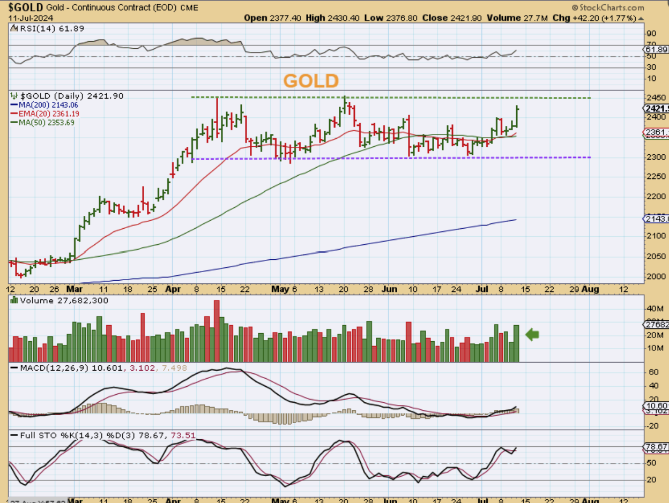The height and width of the screenshot is (503, 669).
Task: Open the StockCharts.com copyright label
Action: [x=608, y=7]
